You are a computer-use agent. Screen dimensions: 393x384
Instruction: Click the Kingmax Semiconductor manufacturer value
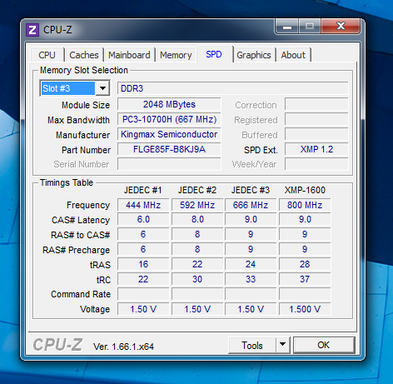point(169,134)
